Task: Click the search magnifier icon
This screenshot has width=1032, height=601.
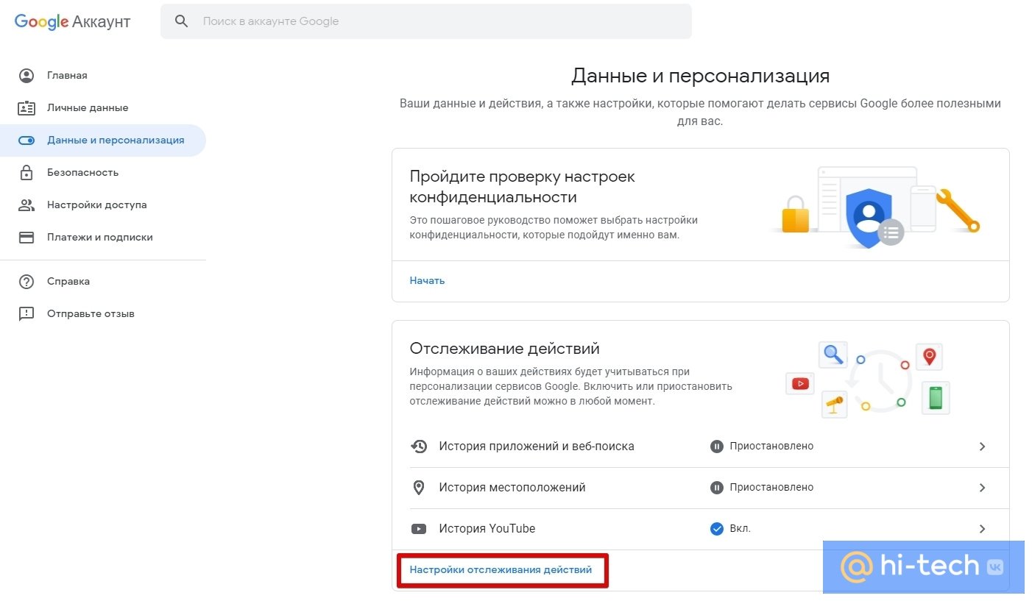Action: click(x=182, y=21)
